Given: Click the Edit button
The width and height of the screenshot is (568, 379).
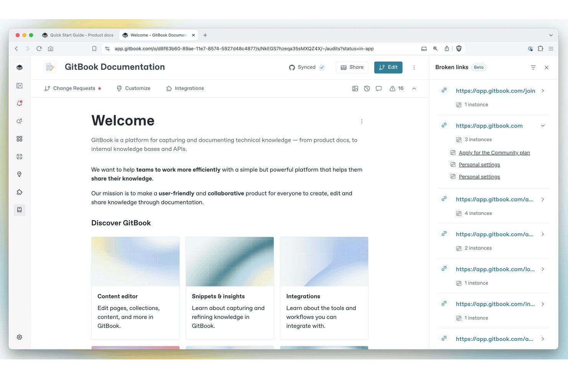Looking at the screenshot, I should 388,67.
